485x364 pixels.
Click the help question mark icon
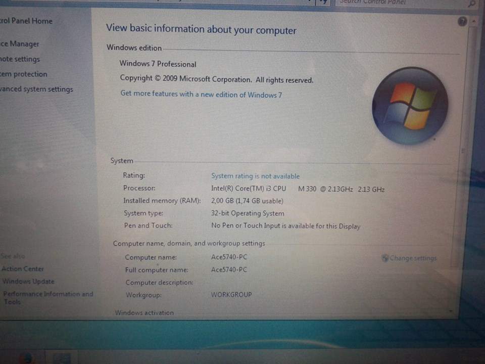[462, 21]
